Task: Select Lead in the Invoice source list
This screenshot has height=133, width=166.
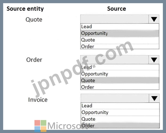Action: tap(120, 106)
